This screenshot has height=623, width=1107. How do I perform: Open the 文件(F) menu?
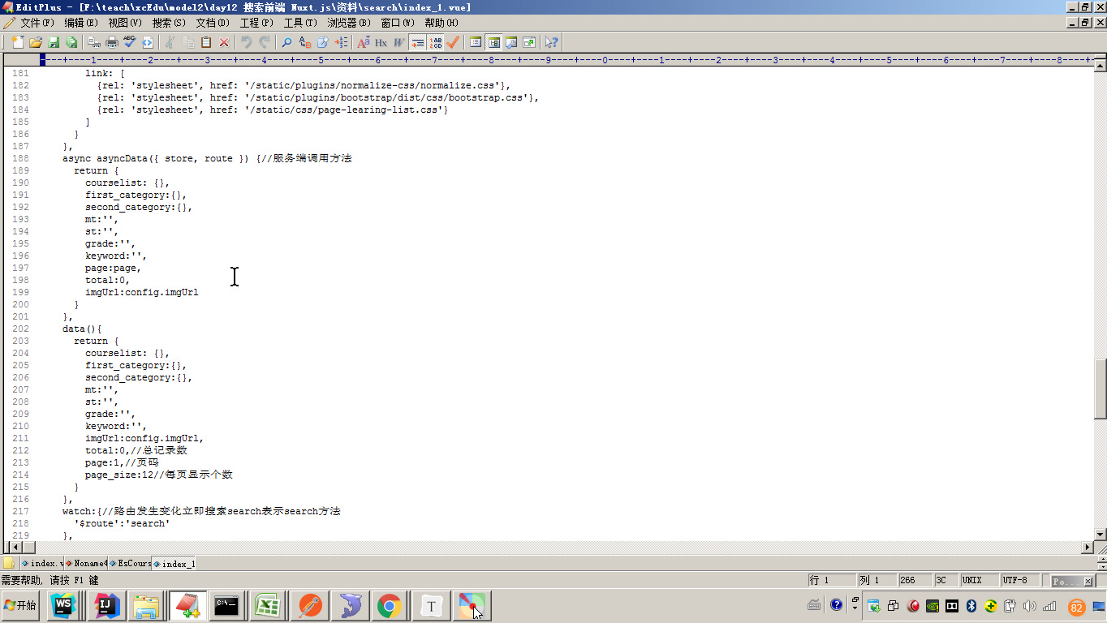pos(37,23)
